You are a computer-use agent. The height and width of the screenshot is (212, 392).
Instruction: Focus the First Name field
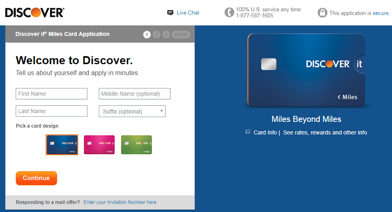point(51,94)
